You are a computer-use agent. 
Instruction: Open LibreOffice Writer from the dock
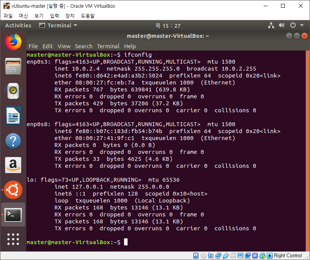[13, 116]
